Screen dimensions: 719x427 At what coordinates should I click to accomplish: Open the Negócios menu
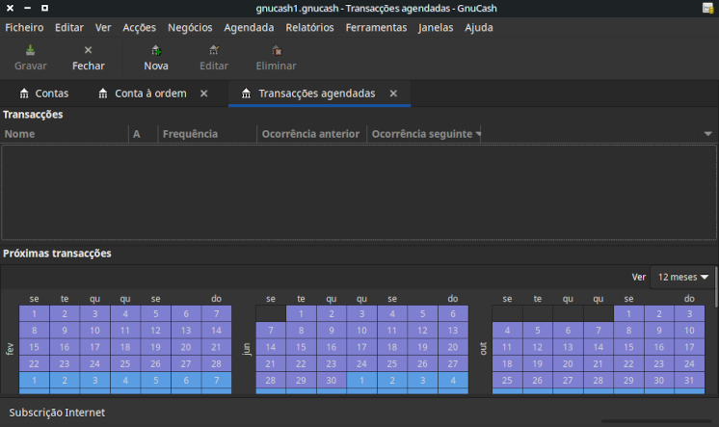click(190, 28)
